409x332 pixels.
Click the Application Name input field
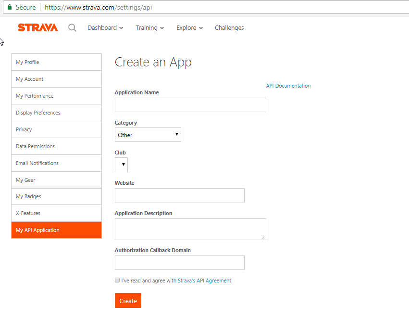190,105
